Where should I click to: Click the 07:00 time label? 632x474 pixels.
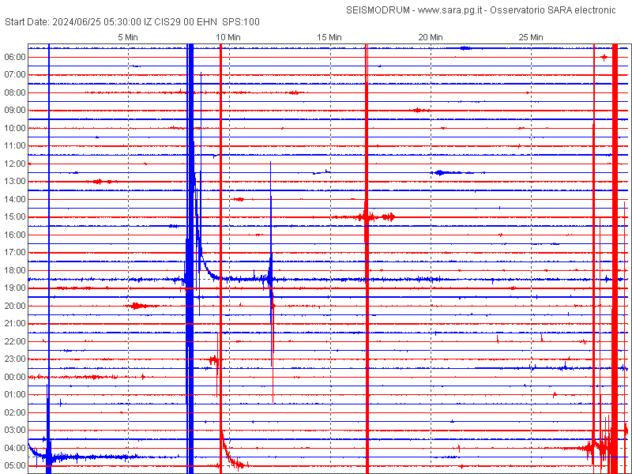[15, 75]
